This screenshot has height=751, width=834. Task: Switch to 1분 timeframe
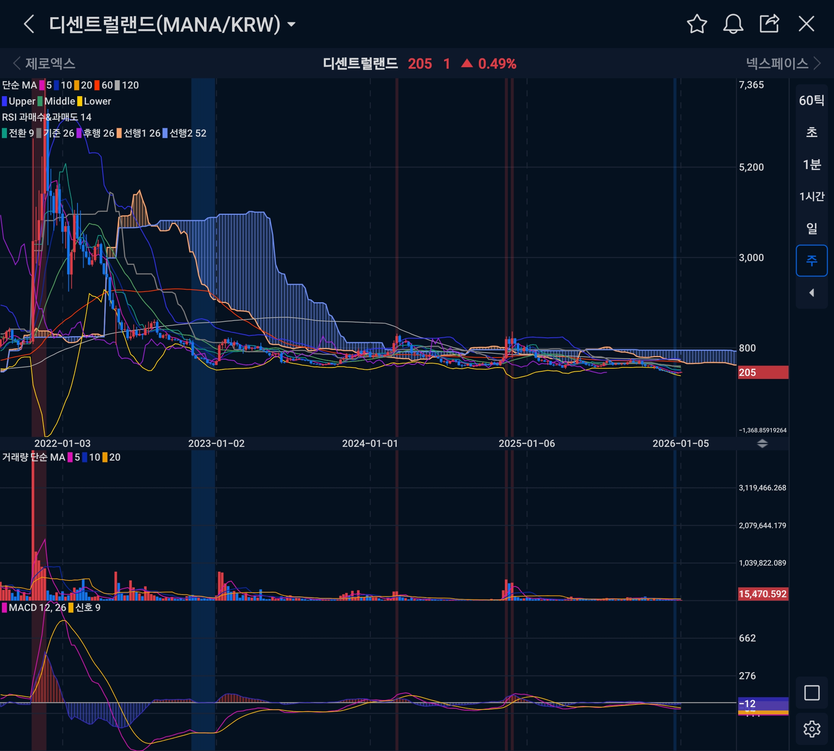[811, 164]
